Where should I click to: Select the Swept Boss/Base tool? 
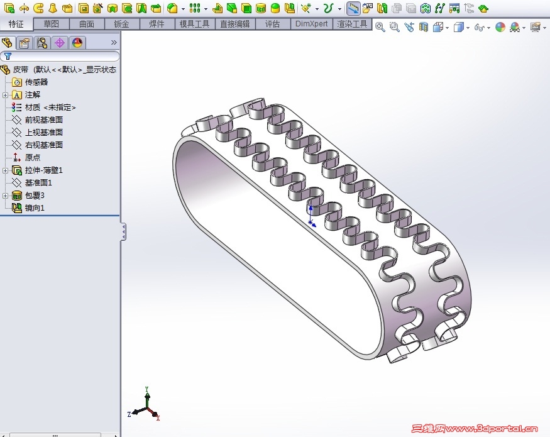coord(38,8)
